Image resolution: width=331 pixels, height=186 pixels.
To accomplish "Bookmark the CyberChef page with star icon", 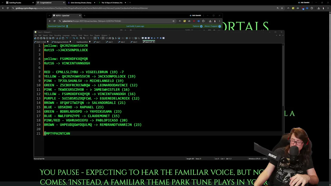I will 174,21.
